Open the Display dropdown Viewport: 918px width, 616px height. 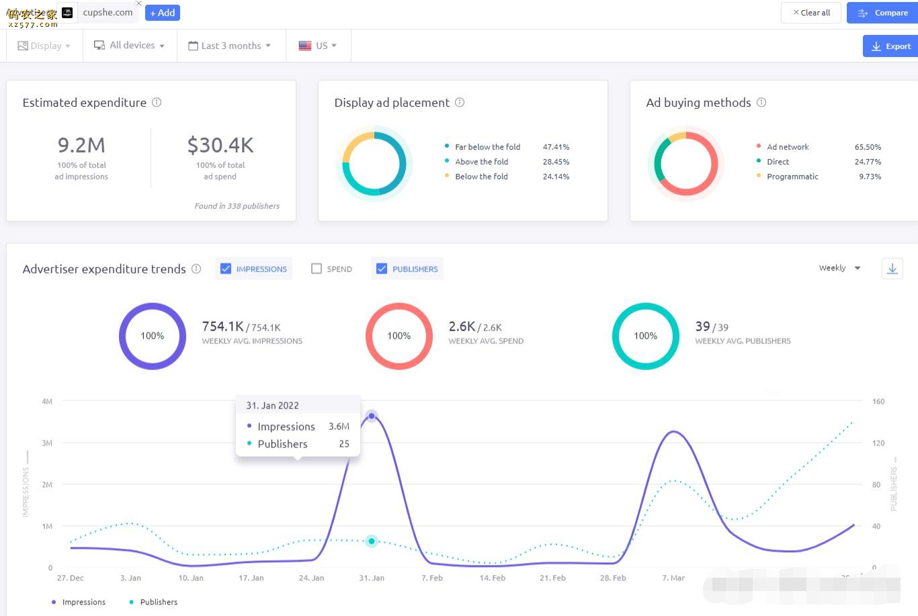point(44,46)
